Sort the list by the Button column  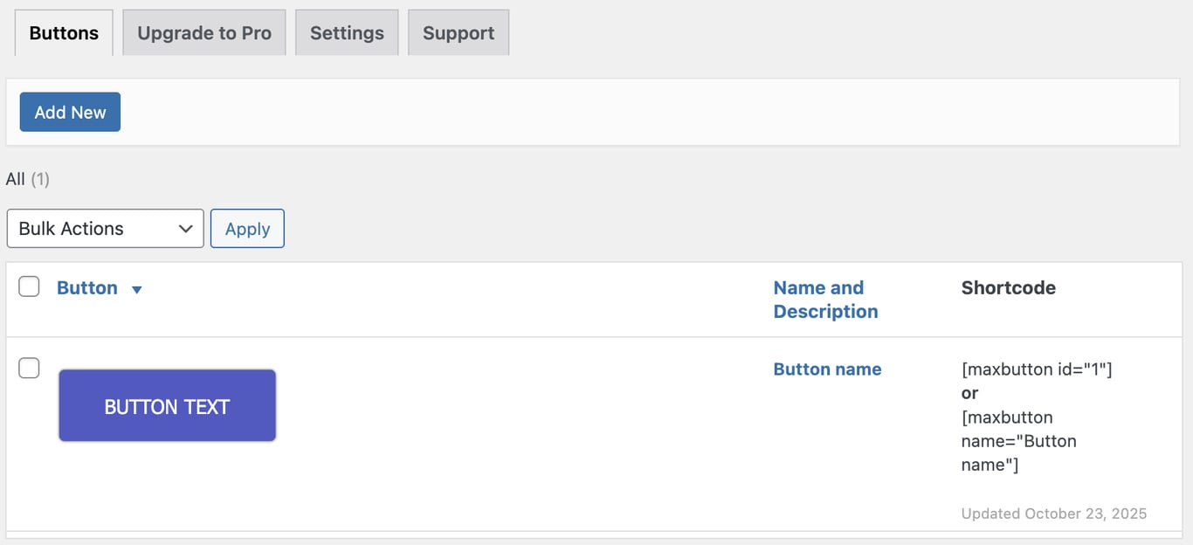click(x=87, y=287)
